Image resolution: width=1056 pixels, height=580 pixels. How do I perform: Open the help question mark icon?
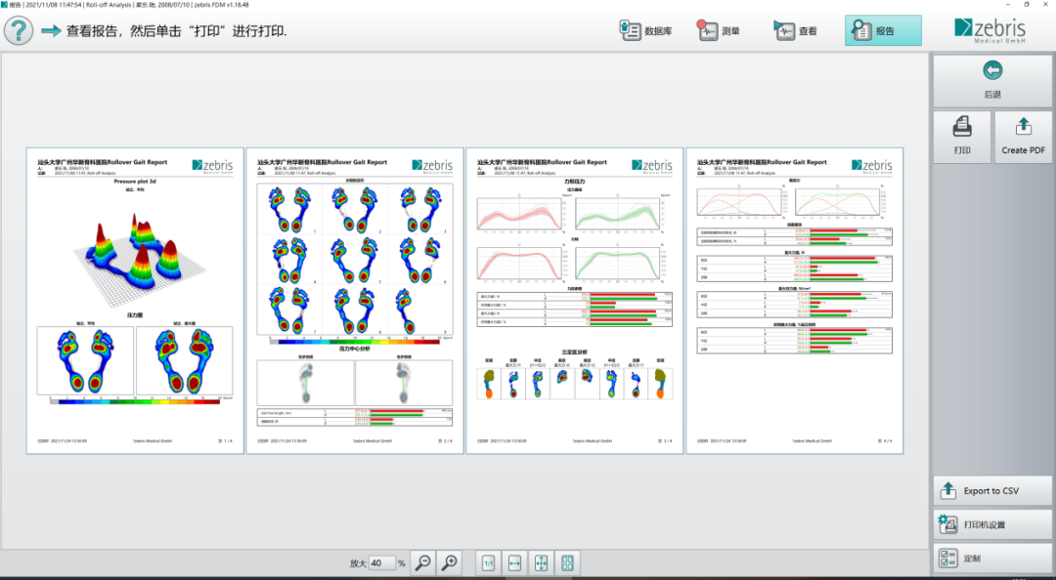tap(19, 30)
